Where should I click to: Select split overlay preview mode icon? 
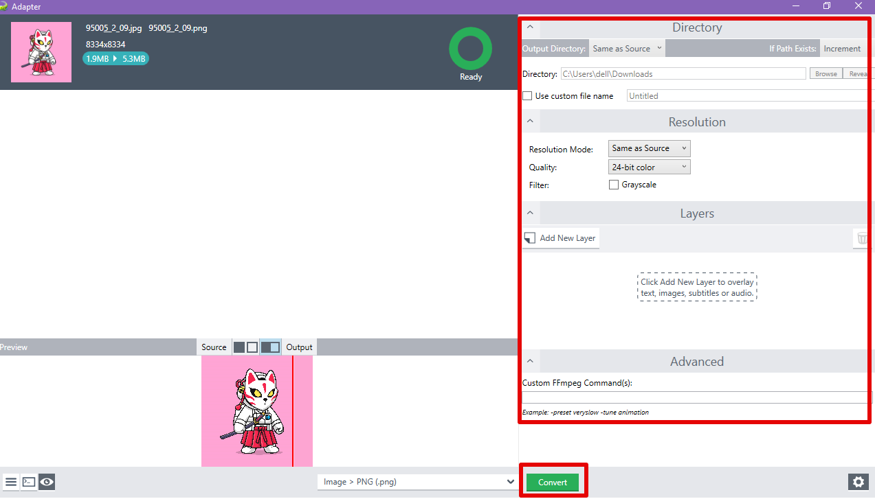tap(270, 347)
